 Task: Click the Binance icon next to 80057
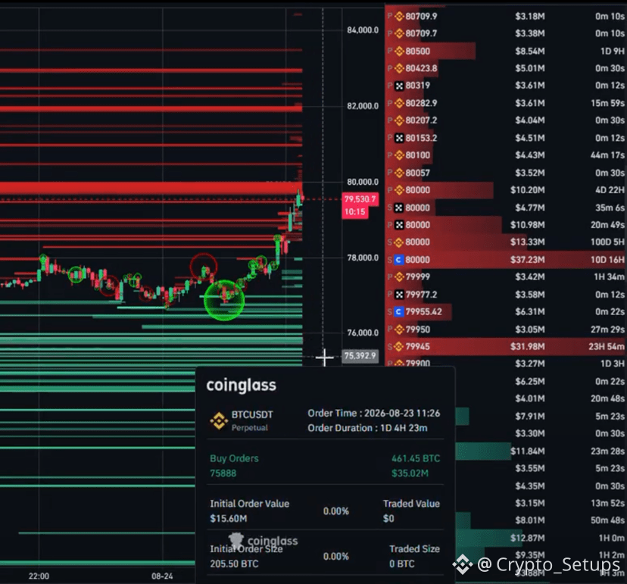[399, 173]
